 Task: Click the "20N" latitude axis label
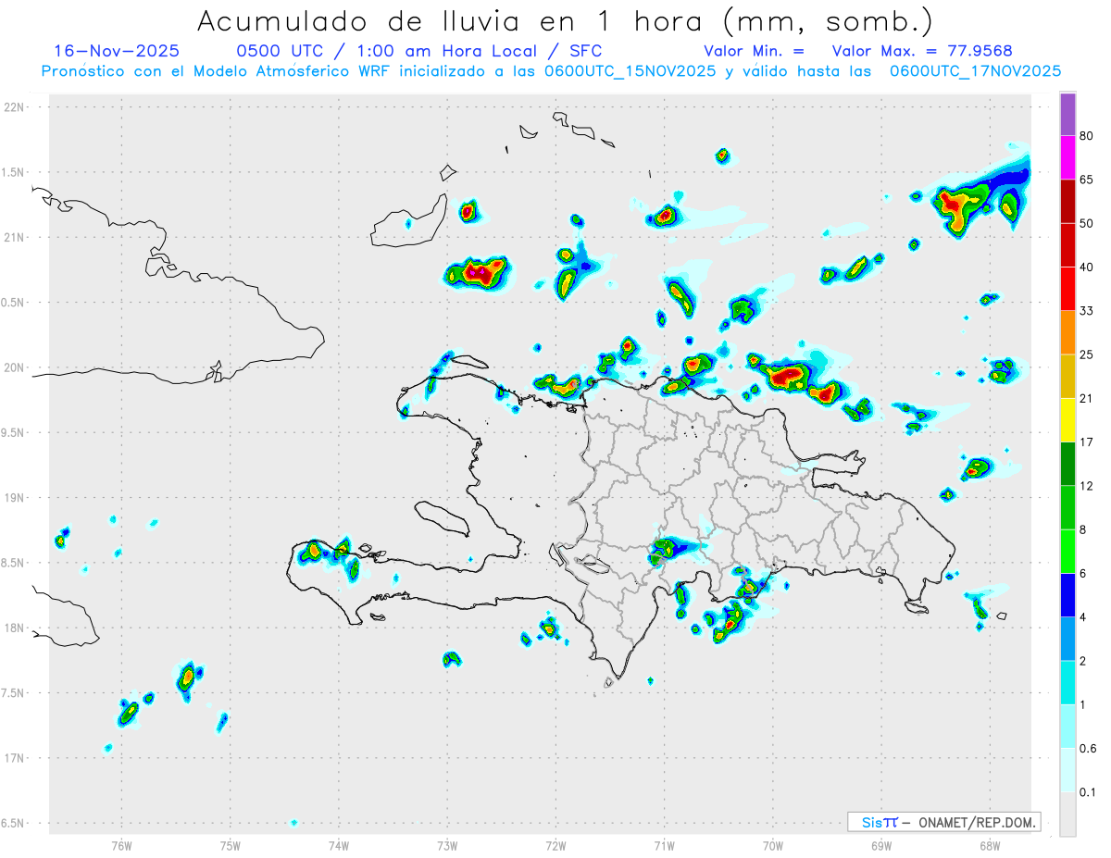(14, 368)
